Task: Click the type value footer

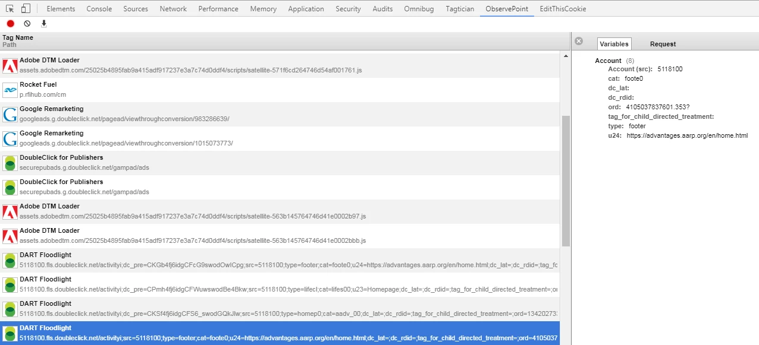Action: [637, 126]
